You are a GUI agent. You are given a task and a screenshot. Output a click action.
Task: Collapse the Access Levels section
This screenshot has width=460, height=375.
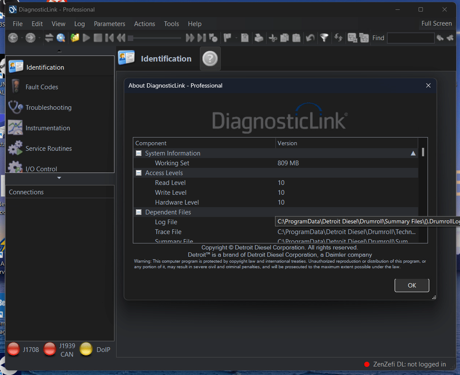[x=138, y=173]
